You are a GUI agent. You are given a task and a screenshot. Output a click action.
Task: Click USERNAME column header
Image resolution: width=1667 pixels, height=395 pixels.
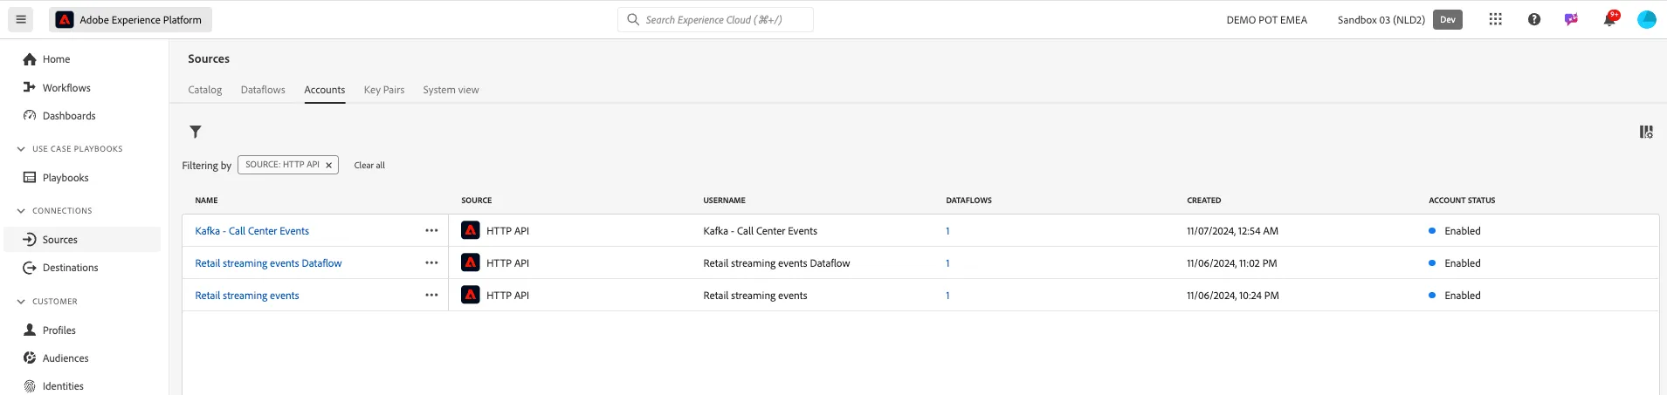[x=724, y=201]
